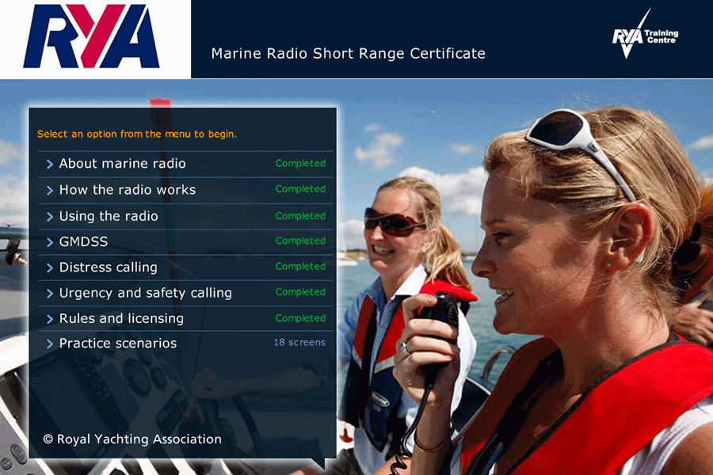Click the chevron beside Distress calling
Viewport: 713px width, 475px height.
click(x=50, y=268)
